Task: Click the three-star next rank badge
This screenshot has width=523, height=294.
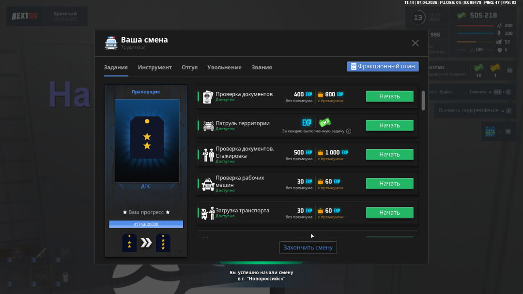Action: (x=163, y=243)
